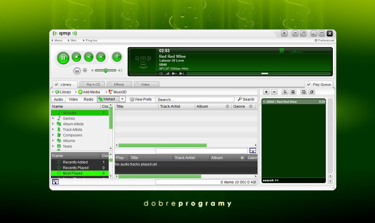
Task: Save the play queue as a playlist
Action: point(293,92)
